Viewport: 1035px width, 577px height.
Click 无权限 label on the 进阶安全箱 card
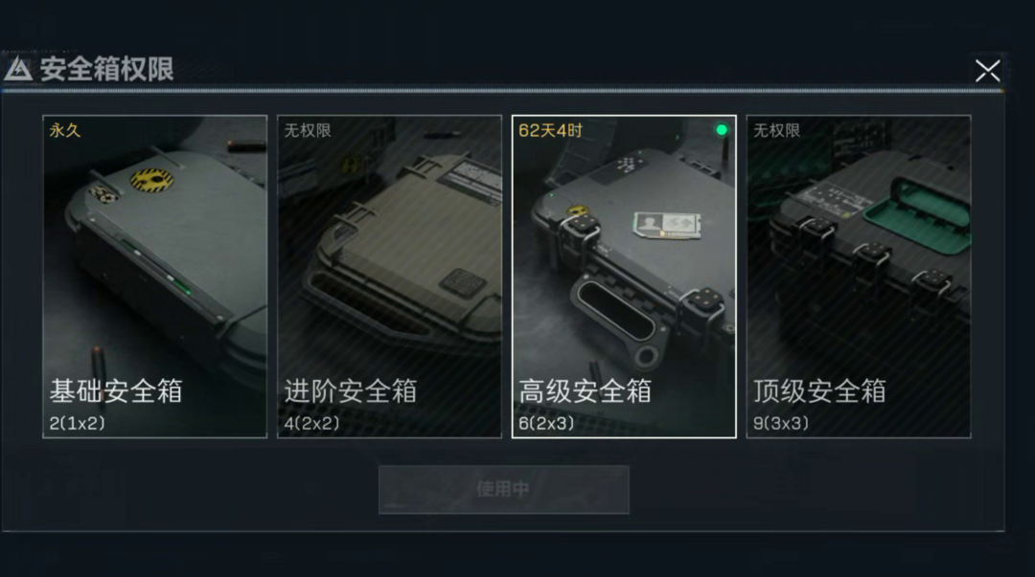(308, 130)
